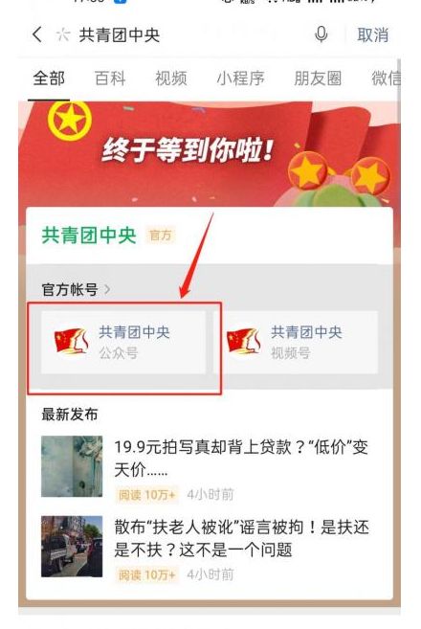This screenshot has width=421, height=629.
Task: Open 共青团中央 公众号 flag avatar
Action: pyautogui.click(x=71, y=342)
